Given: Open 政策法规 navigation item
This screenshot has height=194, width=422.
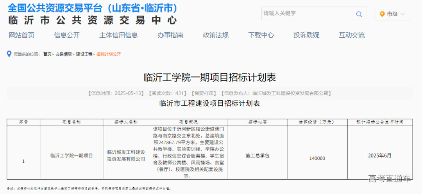Looking at the screenshot, I should coord(216,35).
